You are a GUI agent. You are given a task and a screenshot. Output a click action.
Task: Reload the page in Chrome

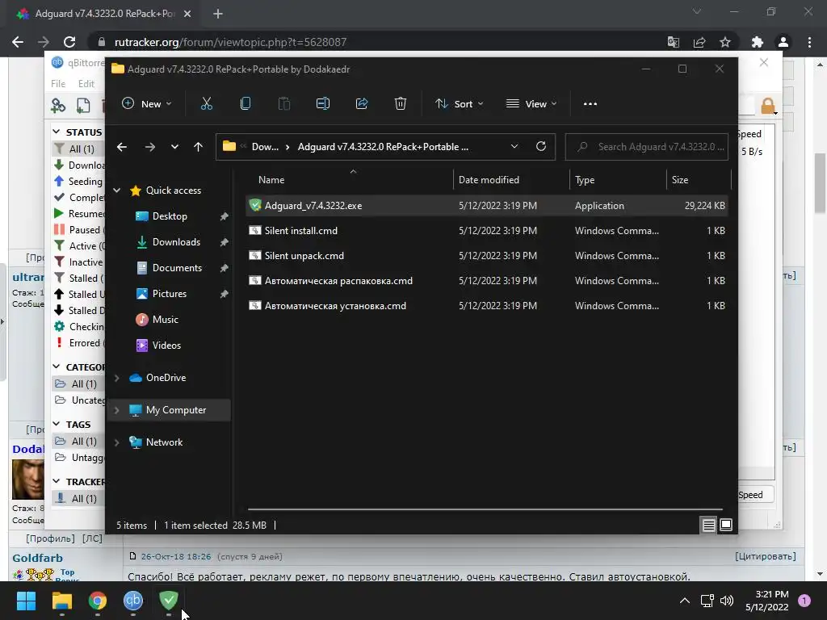(69, 42)
